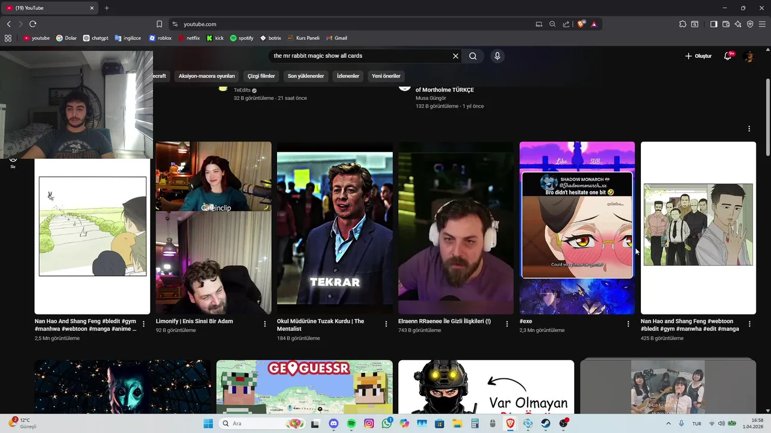The image size is (771, 433).
Task: Open Spotify from the taskbar
Action: [x=351, y=423]
